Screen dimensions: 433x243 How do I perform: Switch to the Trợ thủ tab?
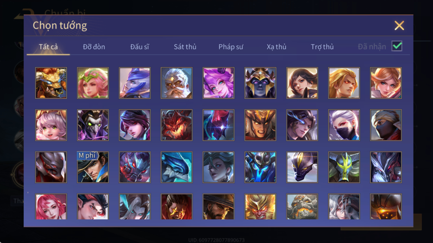(322, 47)
